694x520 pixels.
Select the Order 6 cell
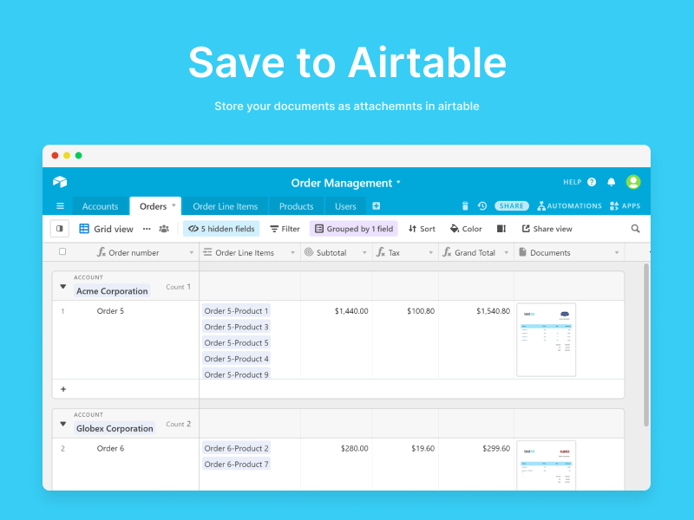pos(126,465)
